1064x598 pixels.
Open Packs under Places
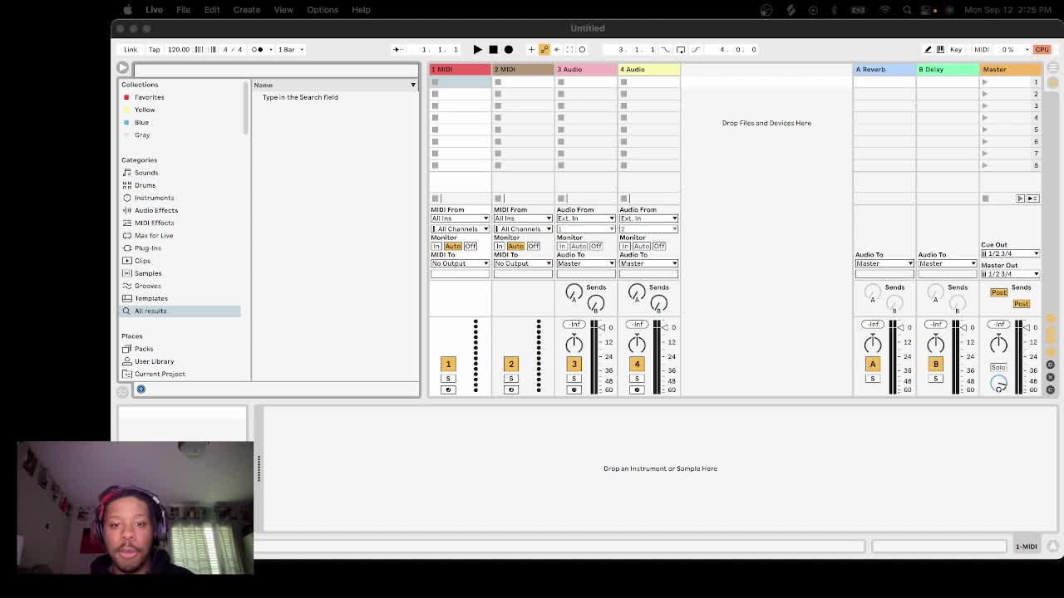point(144,349)
